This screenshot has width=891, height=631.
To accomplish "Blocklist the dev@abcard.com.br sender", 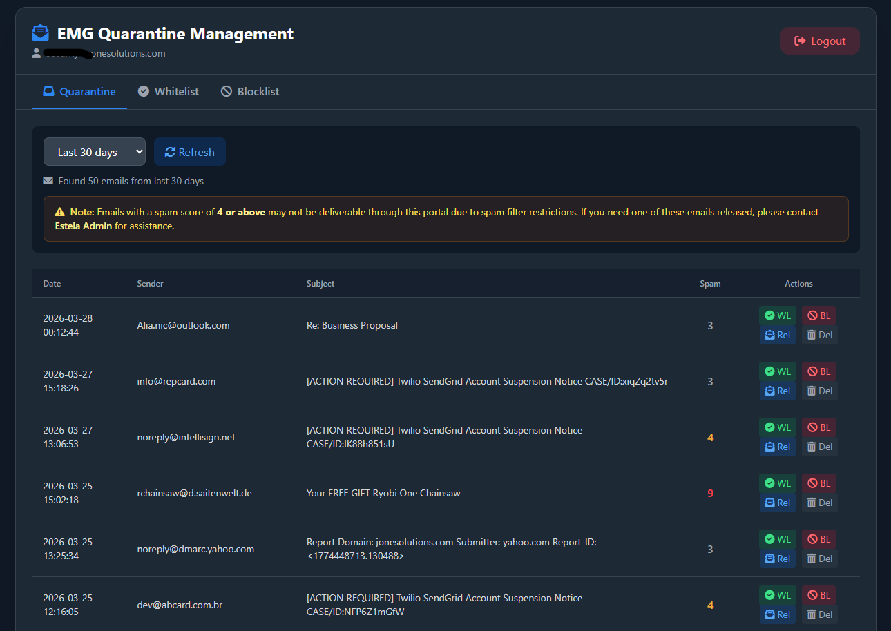I will pos(818,595).
